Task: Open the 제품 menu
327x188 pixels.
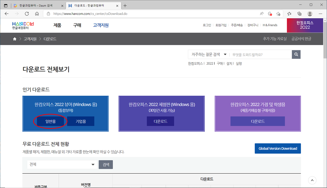Action: pos(57,25)
